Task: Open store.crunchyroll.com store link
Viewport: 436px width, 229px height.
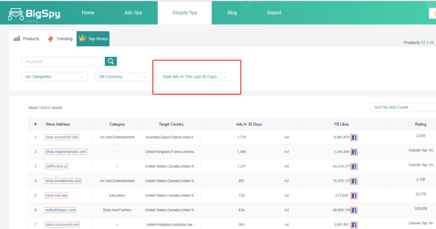Action: tap(62, 225)
